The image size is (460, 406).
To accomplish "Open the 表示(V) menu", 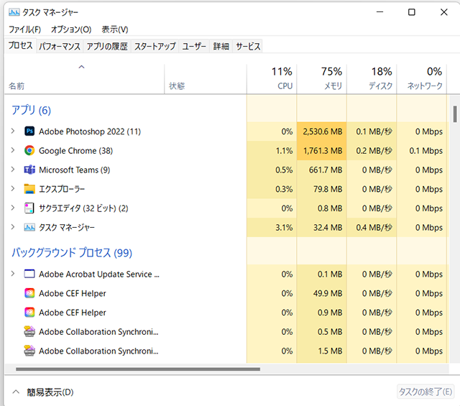I will click(x=115, y=29).
